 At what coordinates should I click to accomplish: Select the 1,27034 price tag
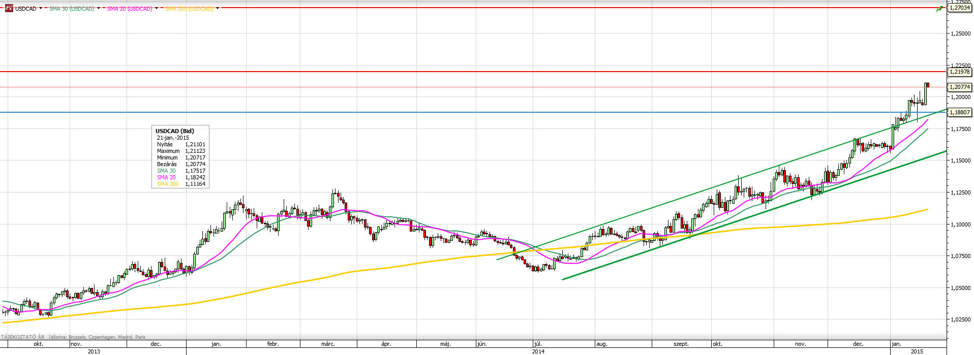(960, 8)
